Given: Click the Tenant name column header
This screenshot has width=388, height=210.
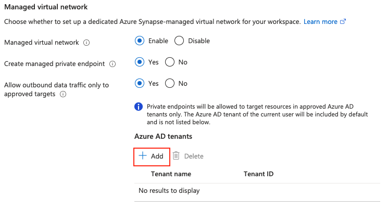Looking at the screenshot, I should (171, 174).
